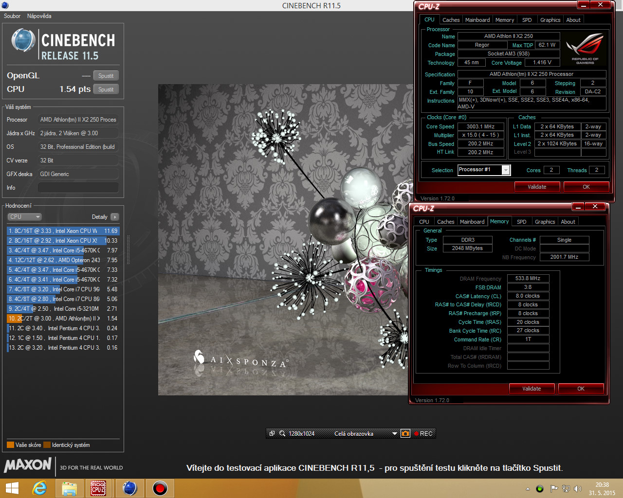Select Graphics tab in lower CPU-Z window
This screenshot has height=498, width=623.
tap(545, 222)
